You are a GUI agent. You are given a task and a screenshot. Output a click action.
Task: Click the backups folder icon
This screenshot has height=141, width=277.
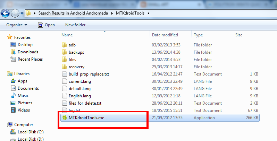pos(65,52)
